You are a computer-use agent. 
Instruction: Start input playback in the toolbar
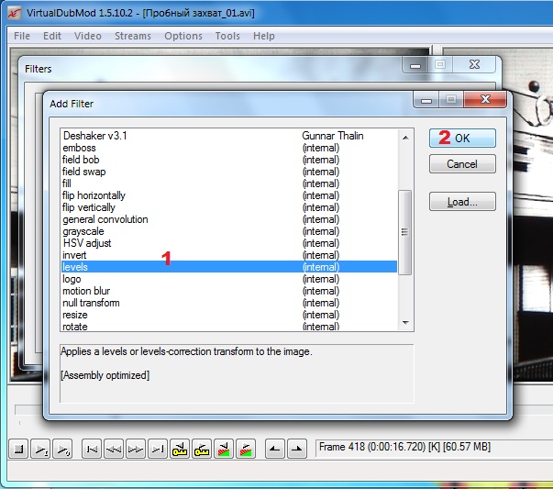40,449
